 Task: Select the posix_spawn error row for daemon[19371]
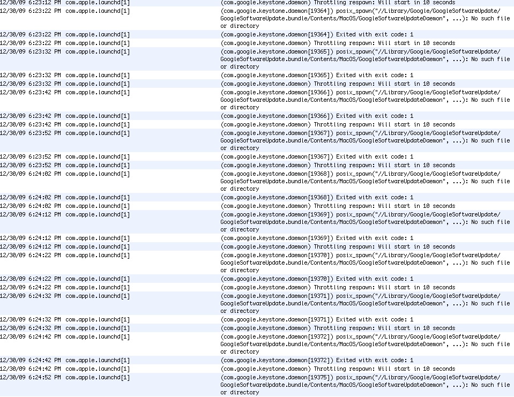pyautogui.click(x=257, y=303)
